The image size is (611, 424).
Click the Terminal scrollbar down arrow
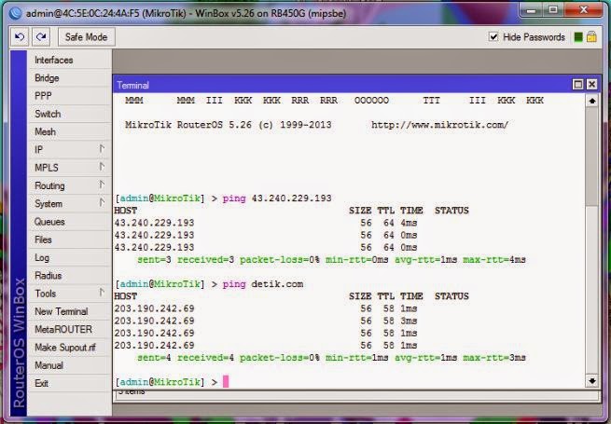click(592, 380)
